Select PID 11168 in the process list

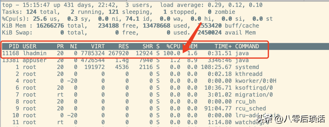[10, 53]
